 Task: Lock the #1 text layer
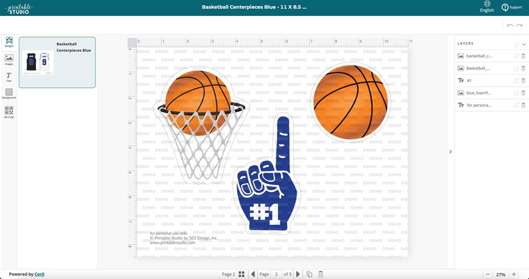point(516,81)
